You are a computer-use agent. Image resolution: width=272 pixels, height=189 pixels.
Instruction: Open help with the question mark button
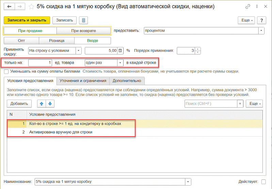point(261,20)
